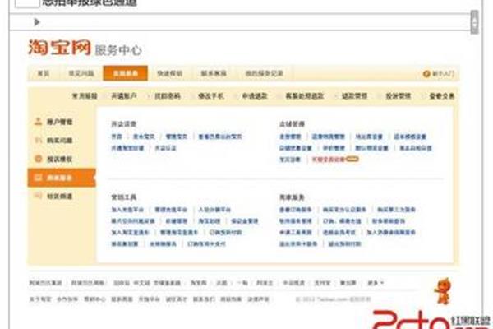The image size is (493, 329).
Task: Open 账户管理 in the left sidebar
Action: point(59,122)
